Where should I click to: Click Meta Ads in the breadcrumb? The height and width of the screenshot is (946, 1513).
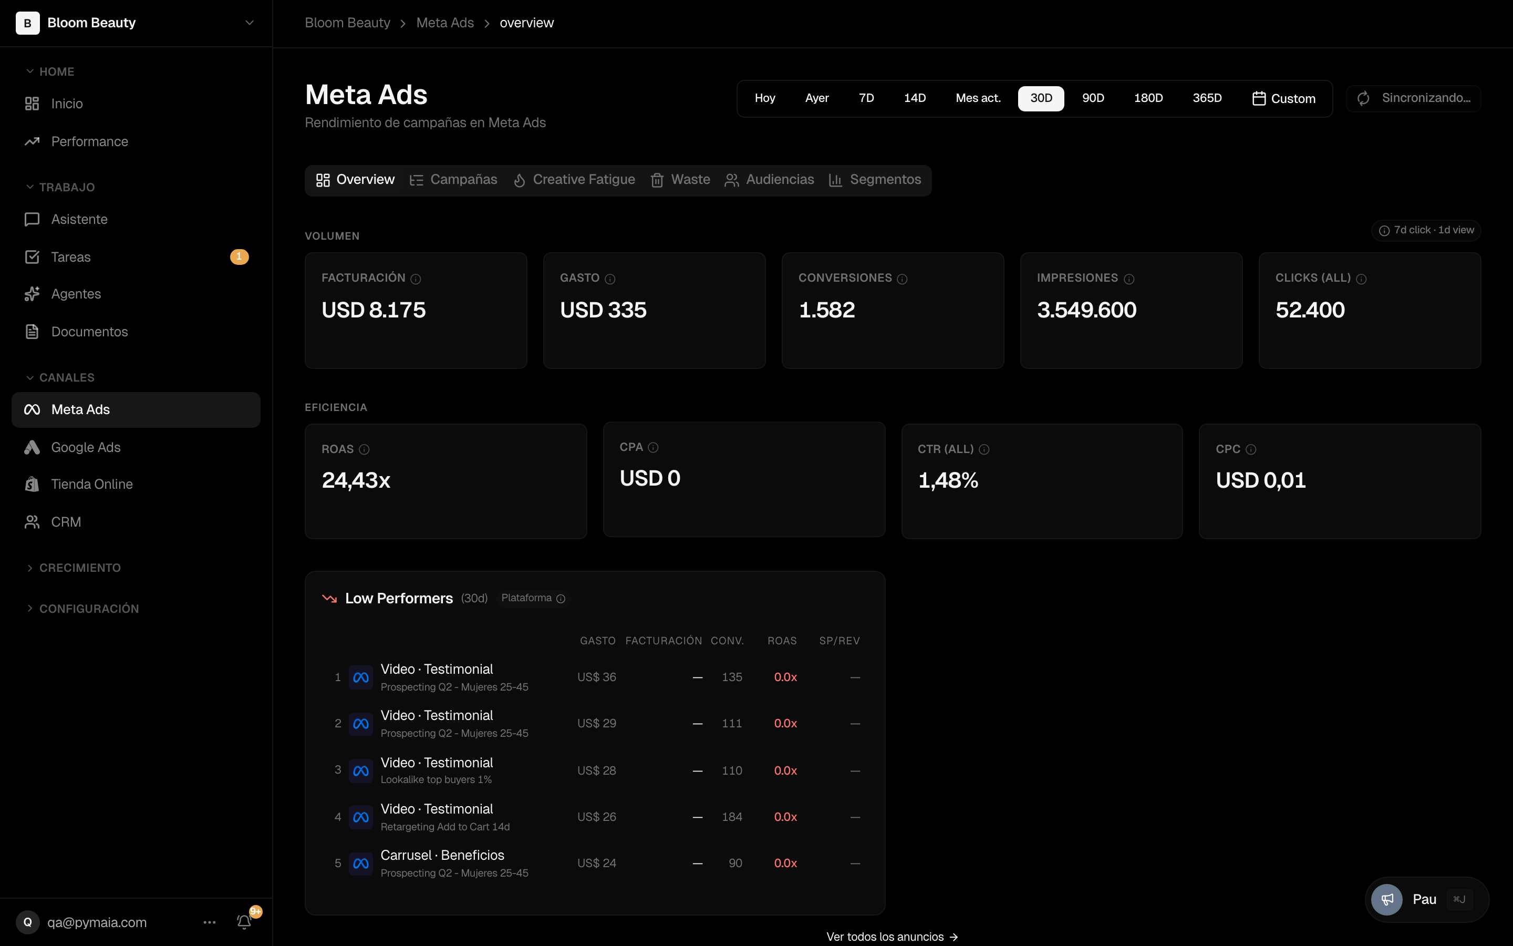[x=445, y=23]
